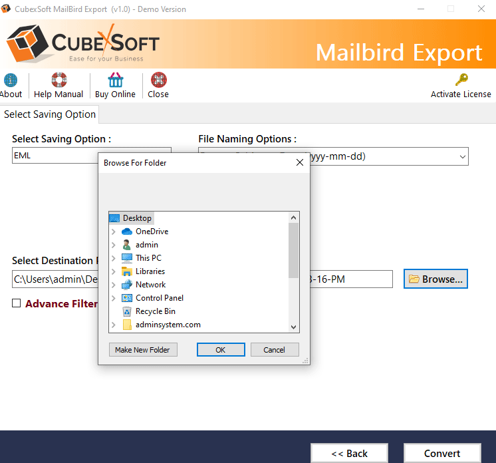Screen dimensions: 496x463
Task: Confirm folder selection with OK
Action: click(x=221, y=350)
